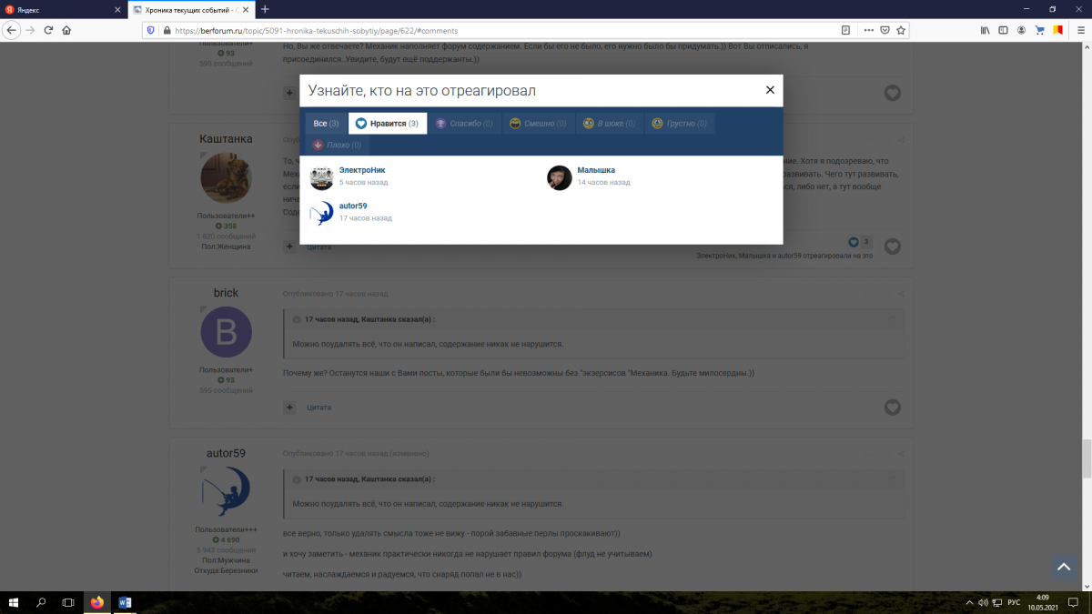Open Word from the Windows taskbar
The width and height of the screenshot is (1092, 614).
pos(125,602)
